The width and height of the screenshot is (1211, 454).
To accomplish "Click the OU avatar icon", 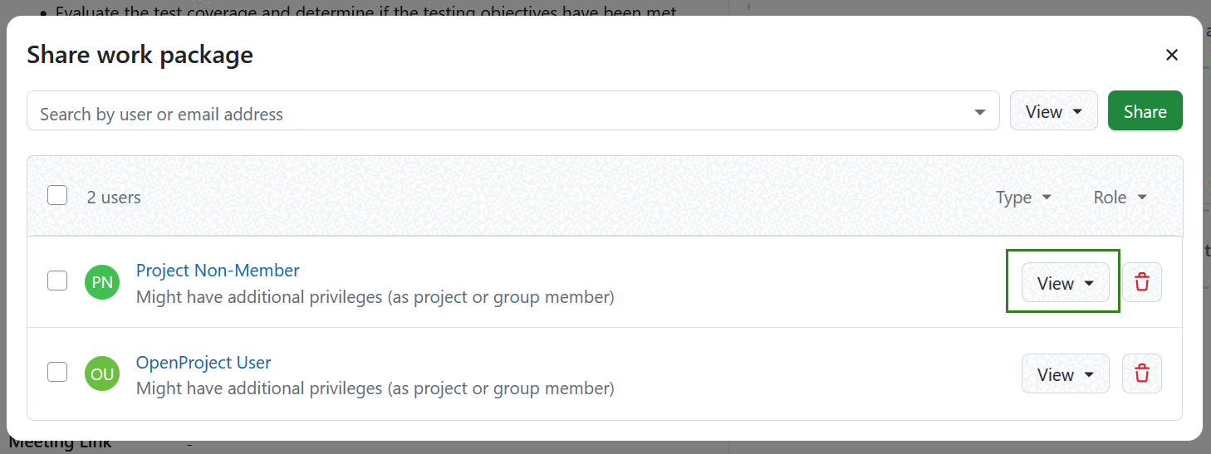I will pos(102,374).
